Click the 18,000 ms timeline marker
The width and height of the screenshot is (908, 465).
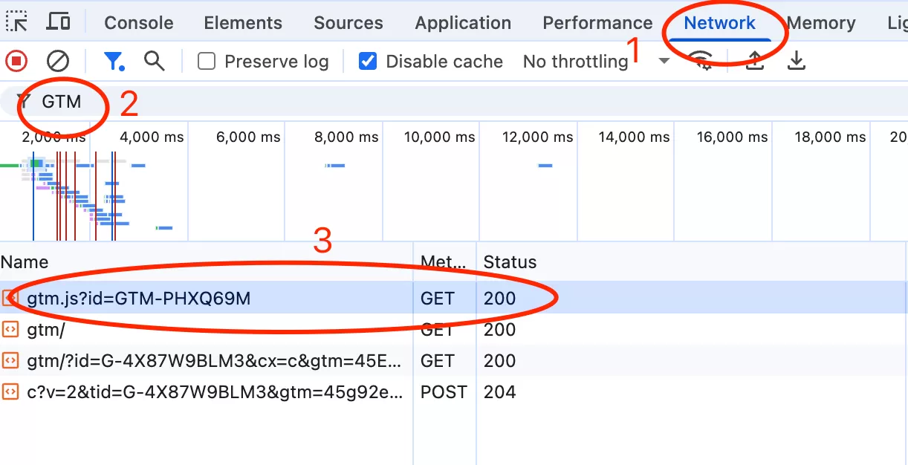[x=830, y=137]
